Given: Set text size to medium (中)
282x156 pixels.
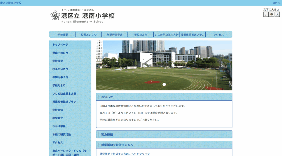Looking at the screenshot, I should coord(272,14).
